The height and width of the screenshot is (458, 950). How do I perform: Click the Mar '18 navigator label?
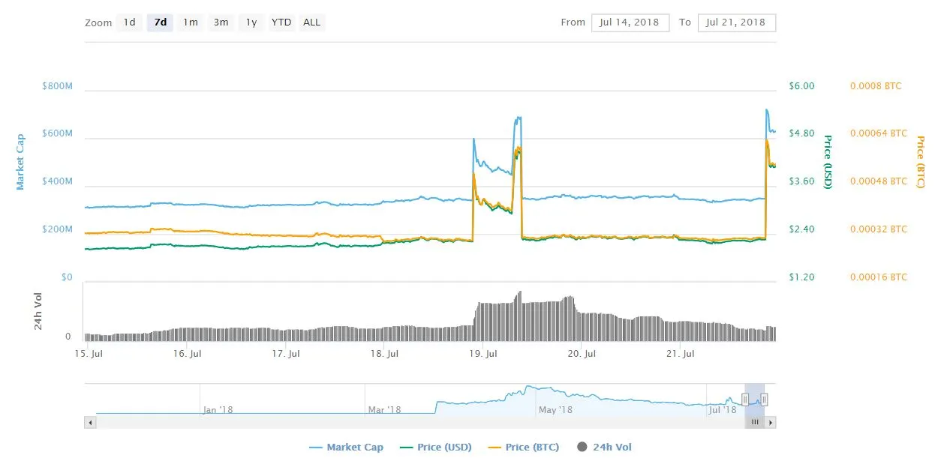[384, 410]
